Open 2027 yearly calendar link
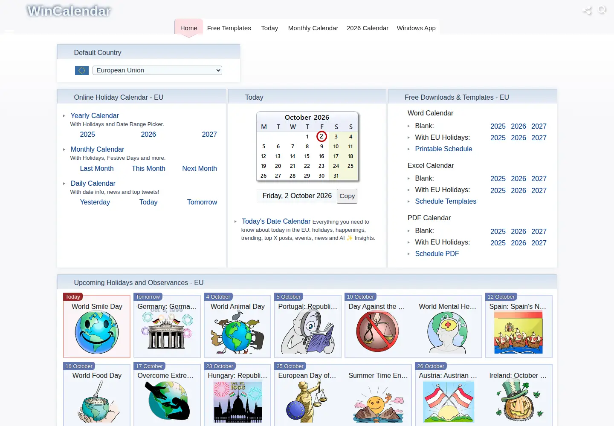This screenshot has height=426, width=614. [209, 134]
